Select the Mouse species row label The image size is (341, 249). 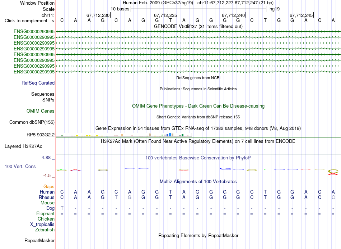click(x=48, y=203)
